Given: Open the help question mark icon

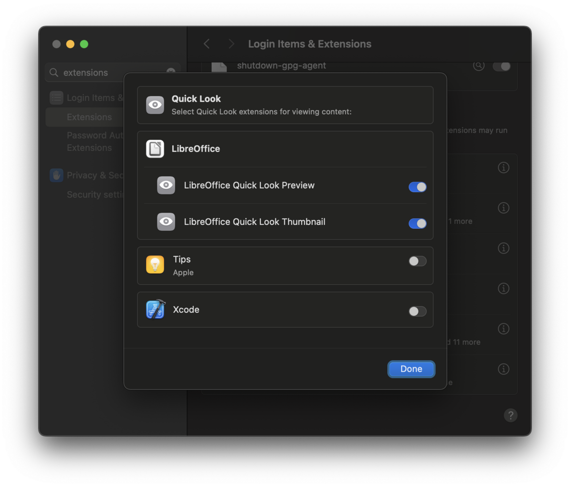Looking at the screenshot, I should click(511, 415).
